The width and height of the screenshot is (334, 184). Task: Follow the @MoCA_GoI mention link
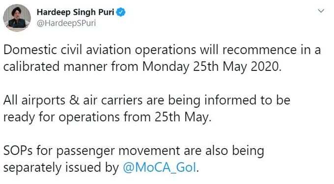160,167
